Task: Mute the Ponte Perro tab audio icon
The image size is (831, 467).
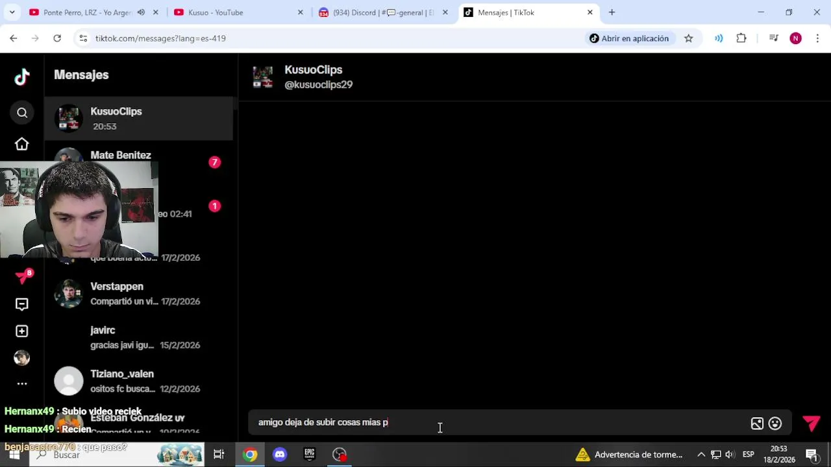Action: coord(141,12)
